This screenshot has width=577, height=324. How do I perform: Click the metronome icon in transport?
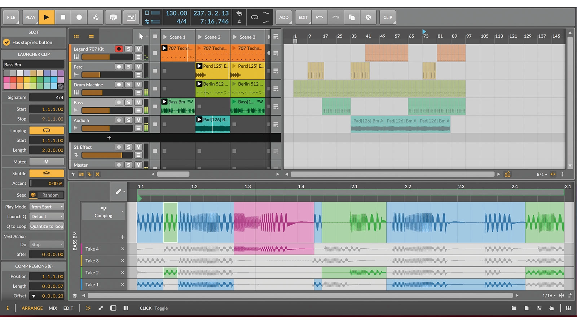click(x=239, y=21)
